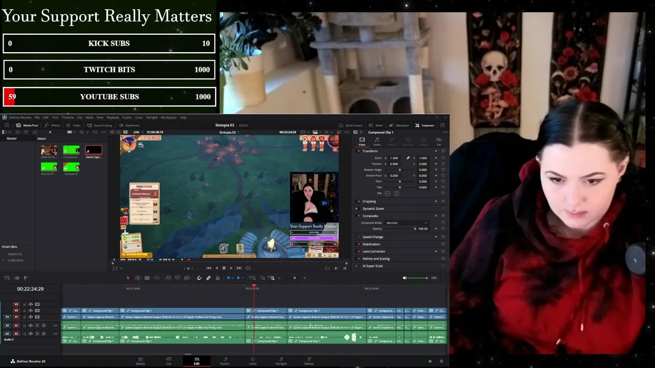This screenshot has width=655, height=368.
Task: Click the timeline volume speaker icon
Action: (405, 278)
